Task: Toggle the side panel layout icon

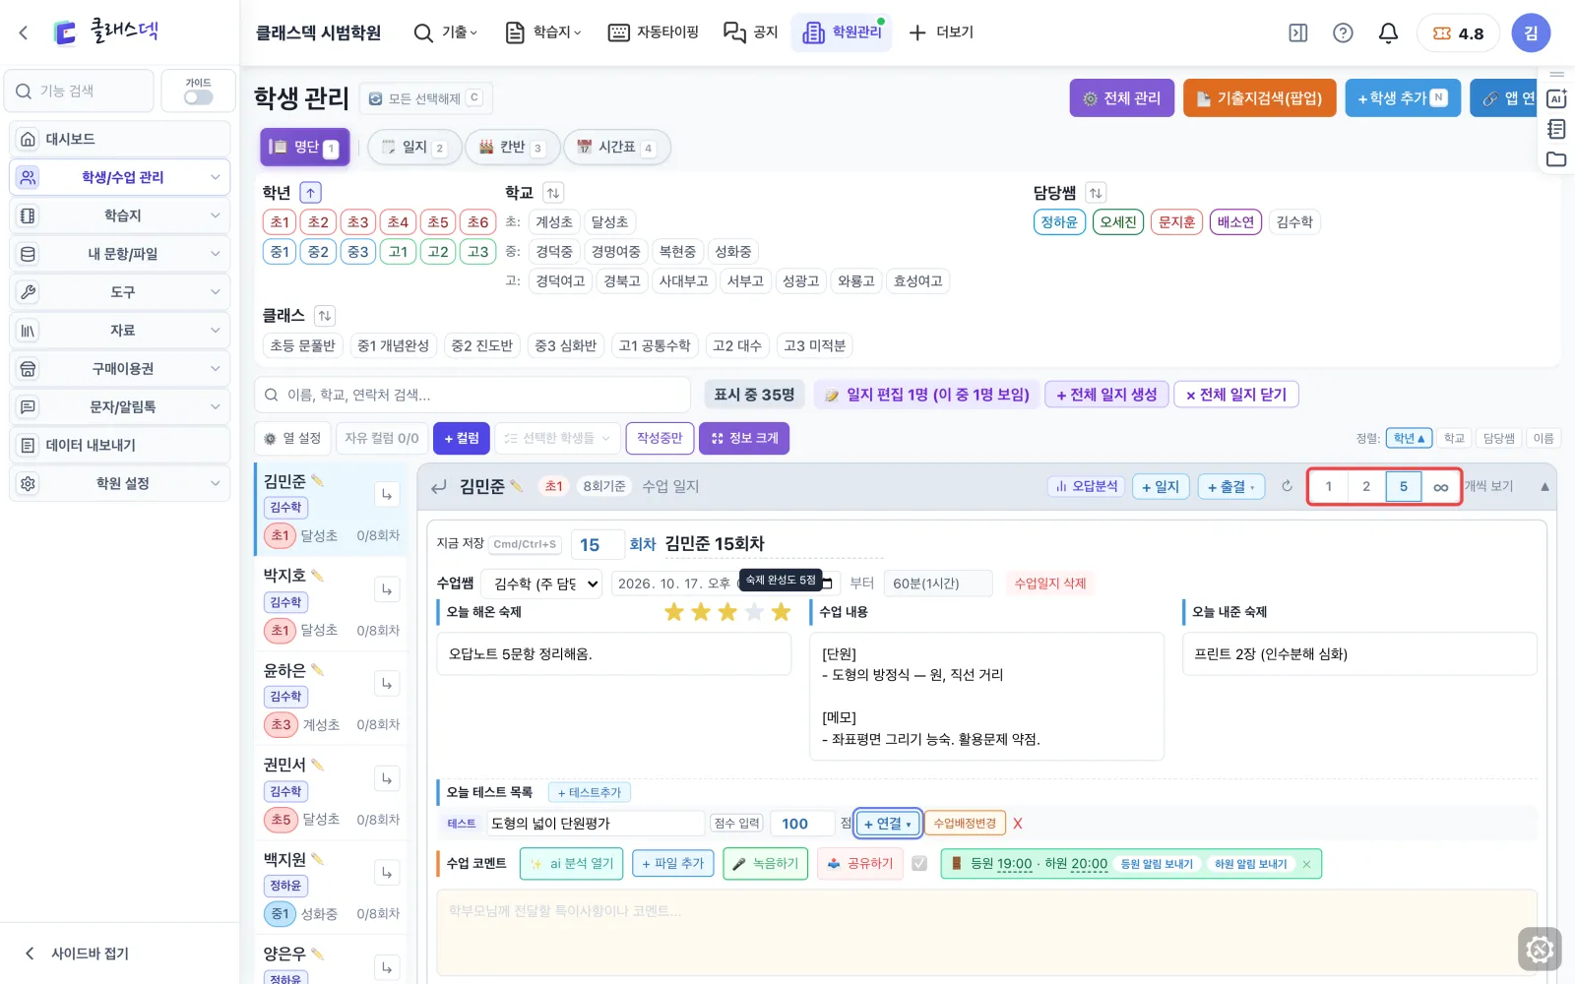Action: [x=1298, y=32]
